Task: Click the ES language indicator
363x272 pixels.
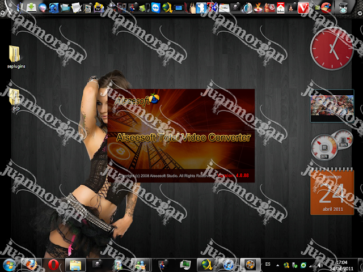Action: (268, 264)
